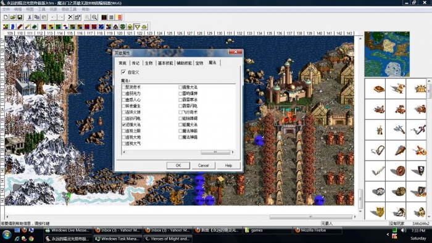The height and width of the screenshot is (243, 432).
Task: Uncheck the checked 迟缓大法 spell box
Action: tap(123, 125)
